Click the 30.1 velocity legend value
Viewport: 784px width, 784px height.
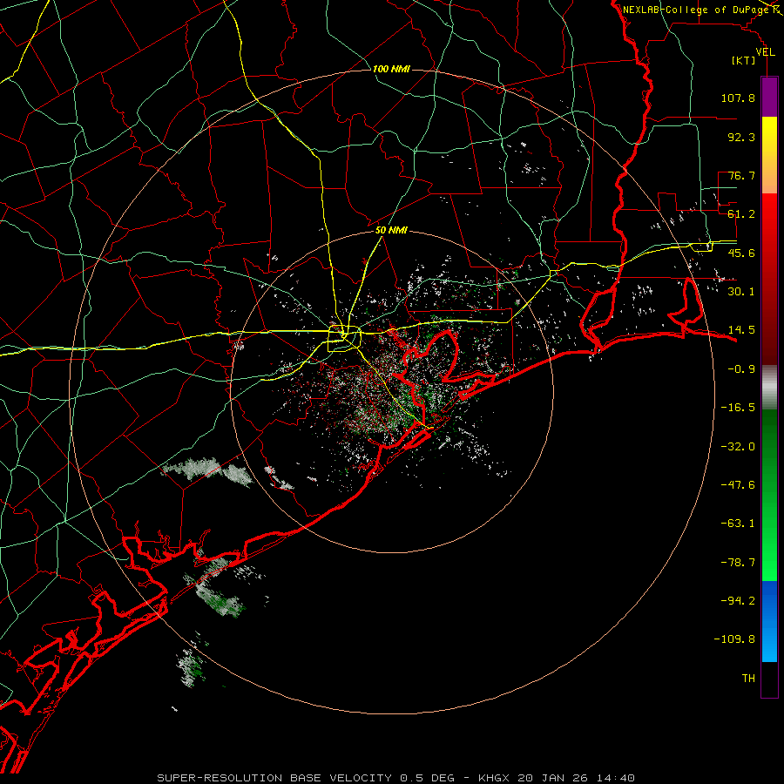[x=741, y=292]
